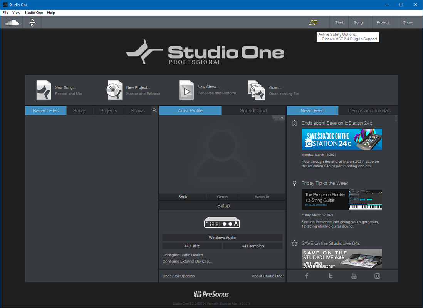
Task: Click Friday Tip of the Week headline
Action: click(x=325, y=183)
